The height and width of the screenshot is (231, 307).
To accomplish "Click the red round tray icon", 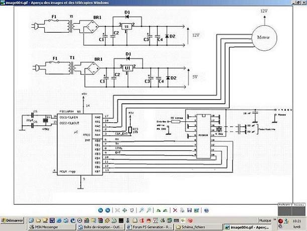I will pyautogui.click(x=280, y=221).
